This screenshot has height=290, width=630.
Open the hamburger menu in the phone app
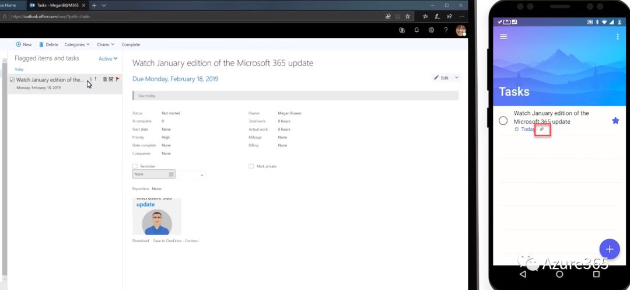tap(503, 36)
